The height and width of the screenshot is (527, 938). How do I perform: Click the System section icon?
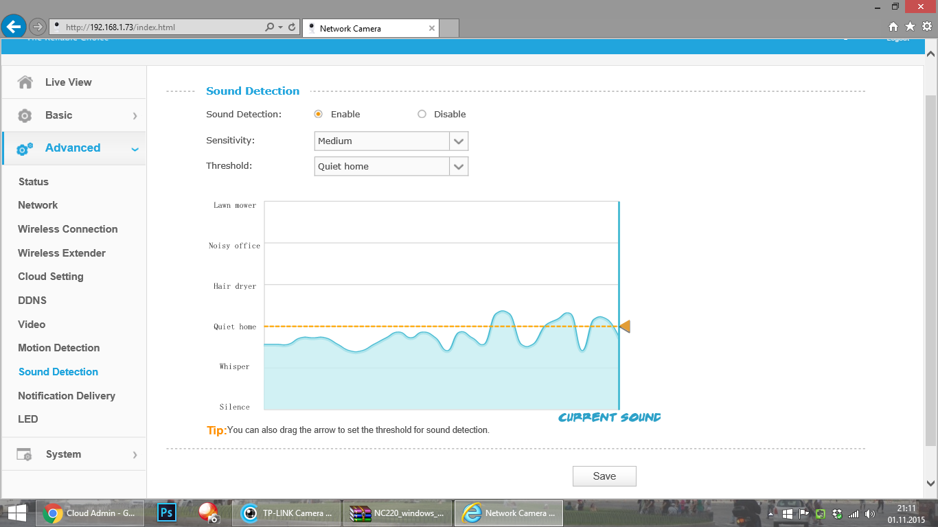tap(24, 454)
